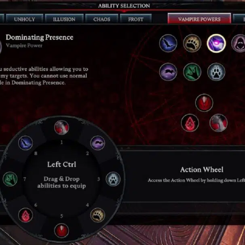Select the red fang bite power icon

coord(204,103)
